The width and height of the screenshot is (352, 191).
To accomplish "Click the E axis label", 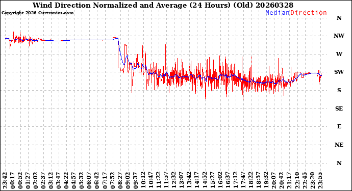I will (339, 126).
